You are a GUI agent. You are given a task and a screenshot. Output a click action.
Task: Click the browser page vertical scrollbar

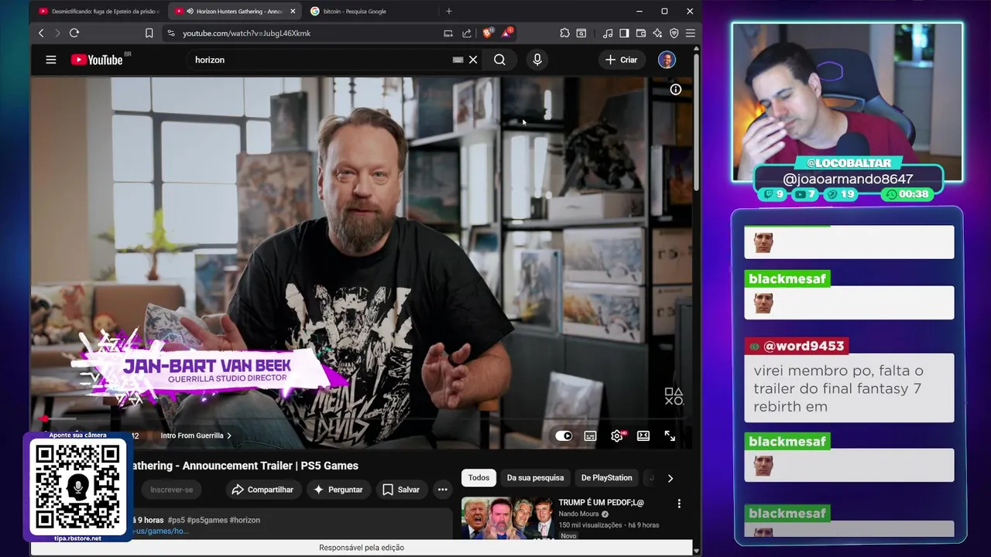(696, 124)
